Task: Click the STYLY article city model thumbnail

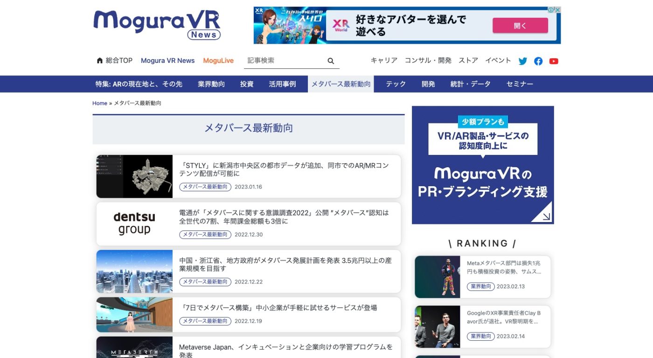Action: click(x=134, y=176)
